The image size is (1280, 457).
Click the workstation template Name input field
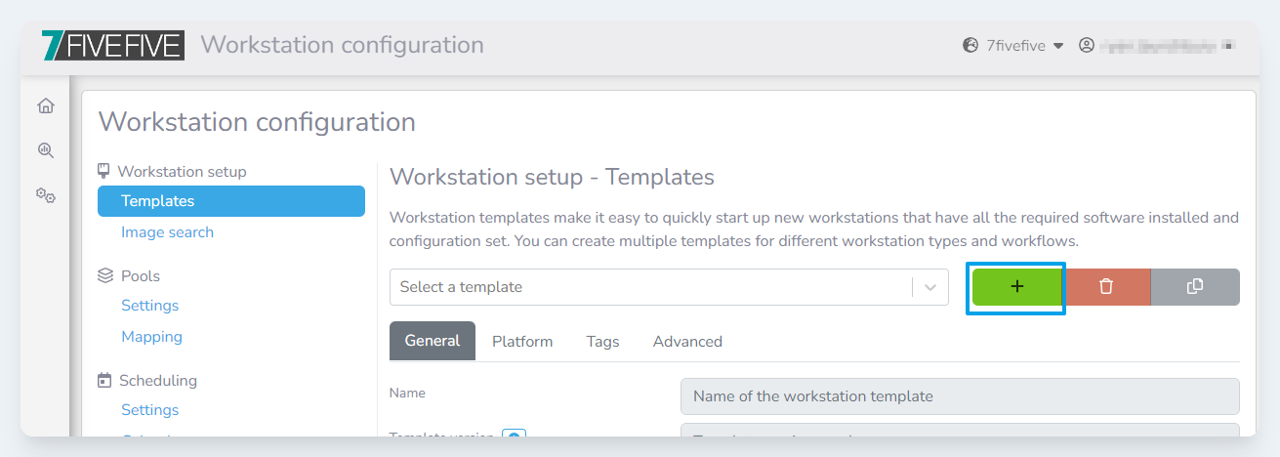[959, 396]
